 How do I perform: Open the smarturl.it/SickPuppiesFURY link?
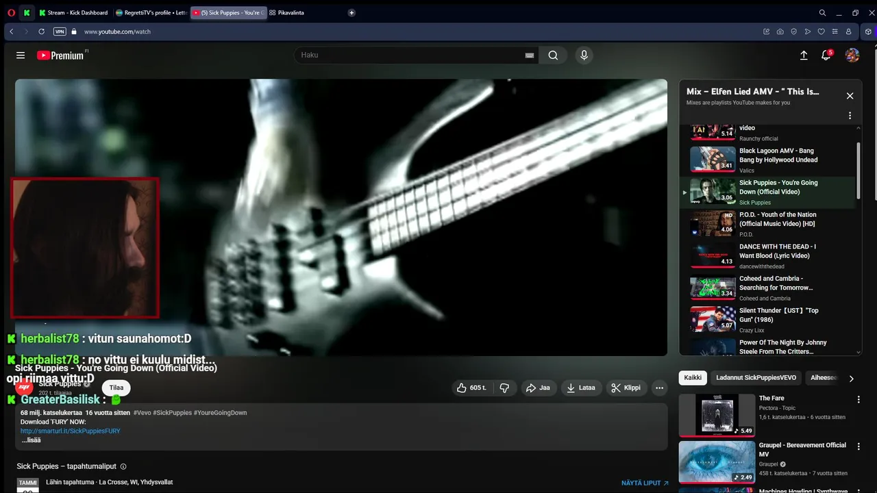tap(71, 431)
